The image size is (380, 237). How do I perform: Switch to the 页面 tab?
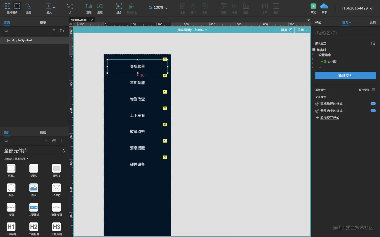[7, 23]
